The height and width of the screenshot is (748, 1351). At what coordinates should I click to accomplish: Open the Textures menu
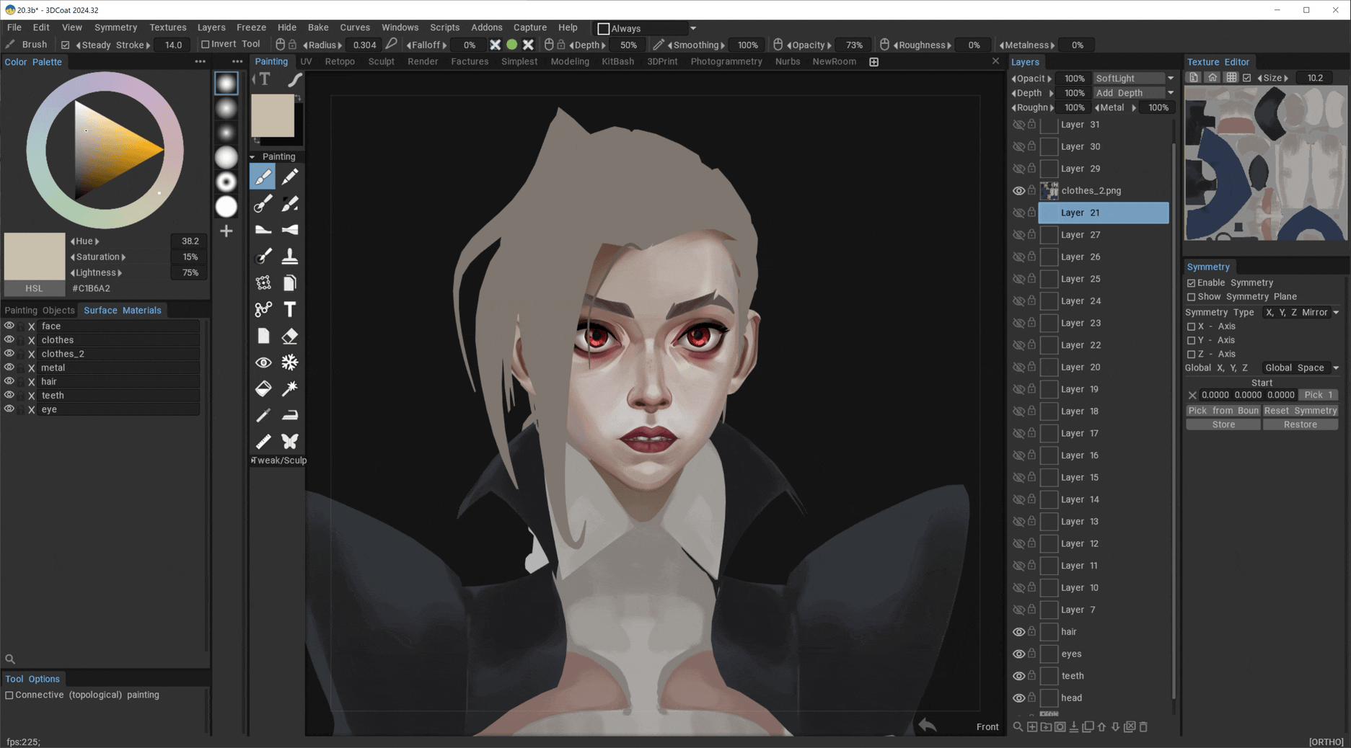(167, 27)
